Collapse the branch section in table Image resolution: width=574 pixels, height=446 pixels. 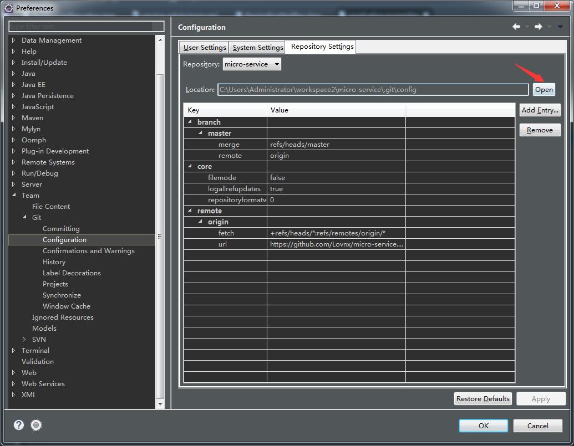190,122
